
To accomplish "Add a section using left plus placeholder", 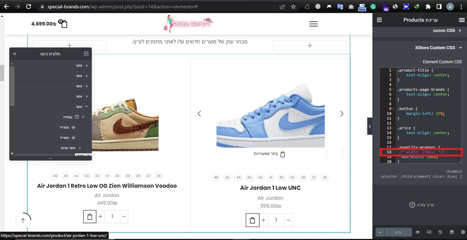I will pyautogui.click(x=69, y=46).
